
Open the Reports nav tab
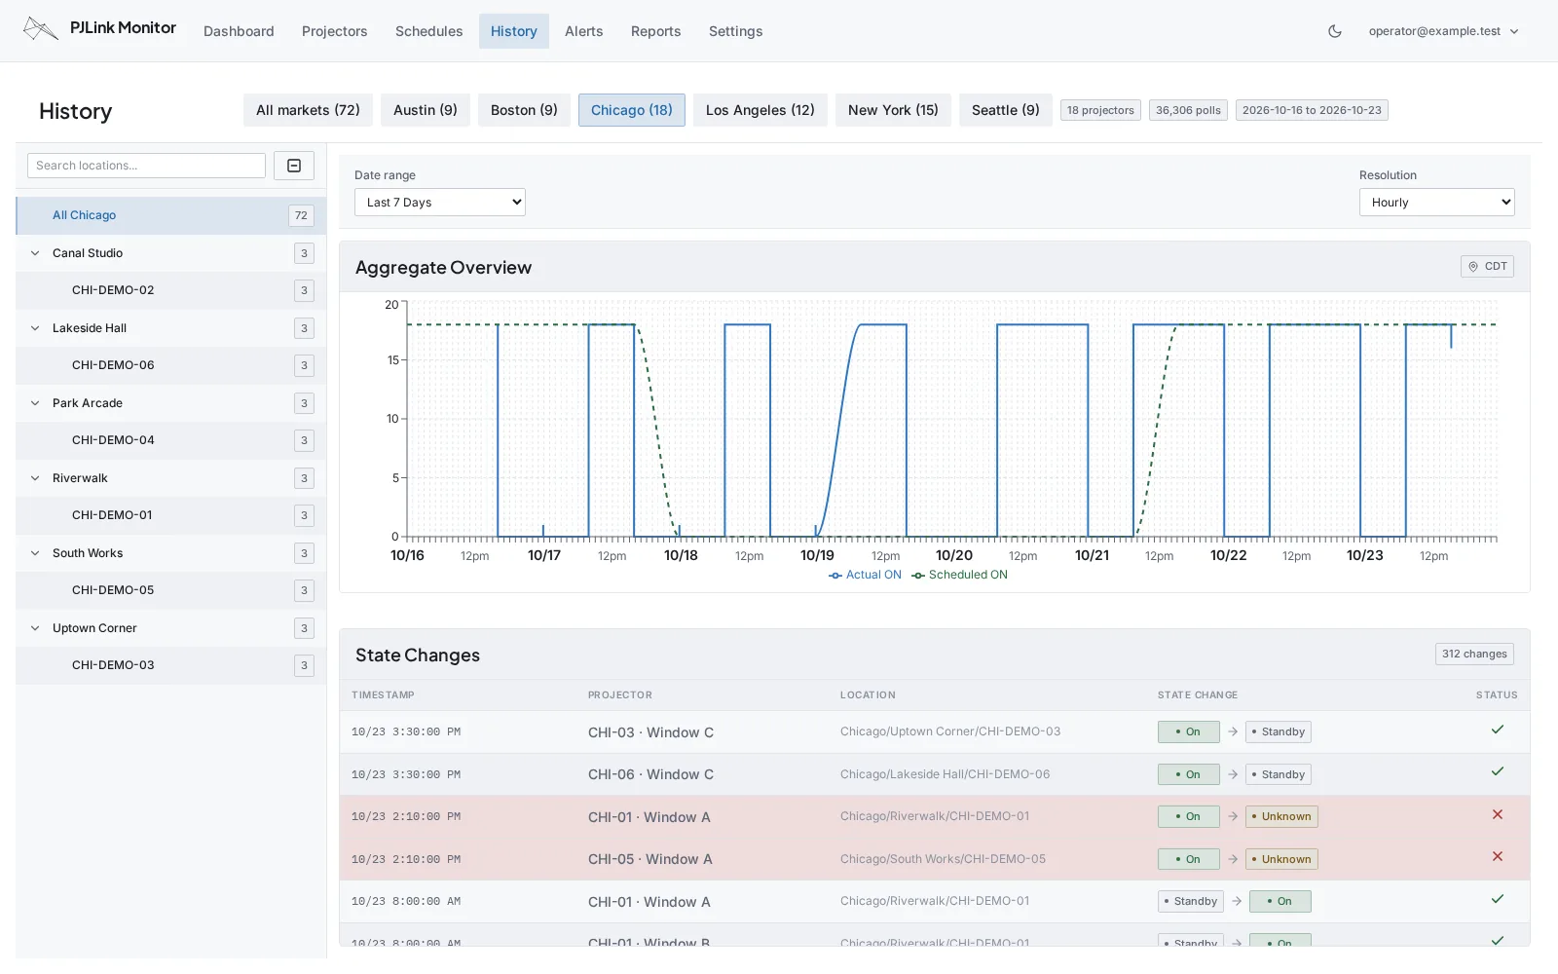(656, 31)
